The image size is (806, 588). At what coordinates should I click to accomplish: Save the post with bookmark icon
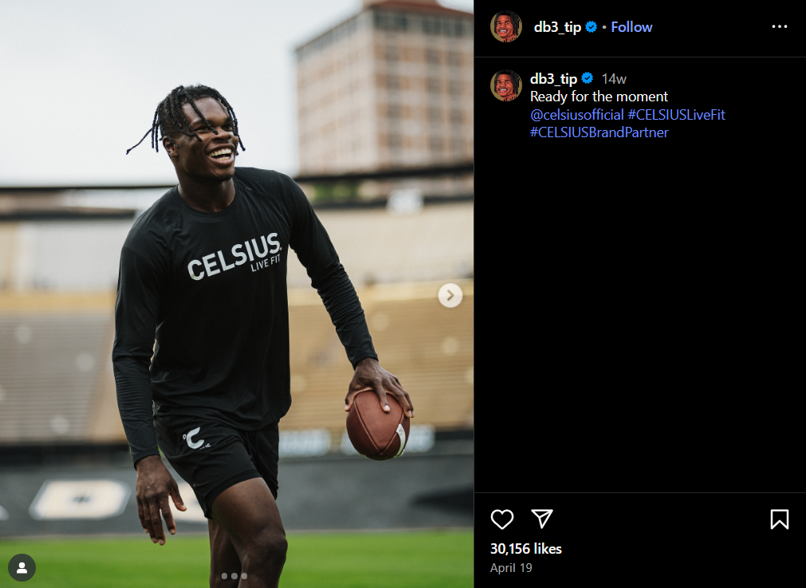pos(779,519)
